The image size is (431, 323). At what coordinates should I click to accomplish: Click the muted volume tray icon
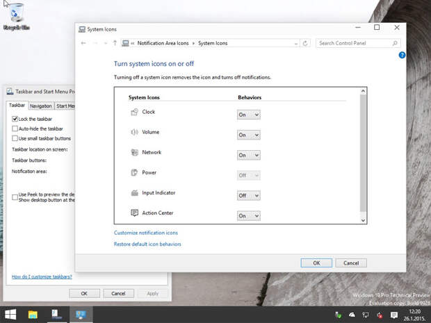click(x=380, y=315)
